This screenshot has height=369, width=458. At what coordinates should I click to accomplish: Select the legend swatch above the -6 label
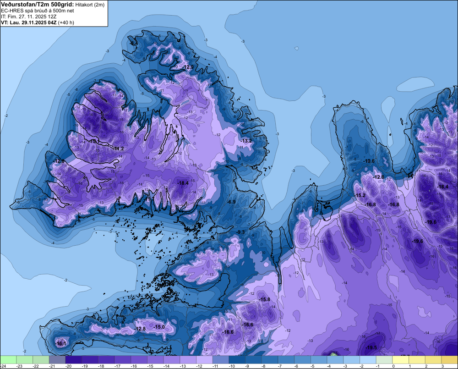(303, 359)
